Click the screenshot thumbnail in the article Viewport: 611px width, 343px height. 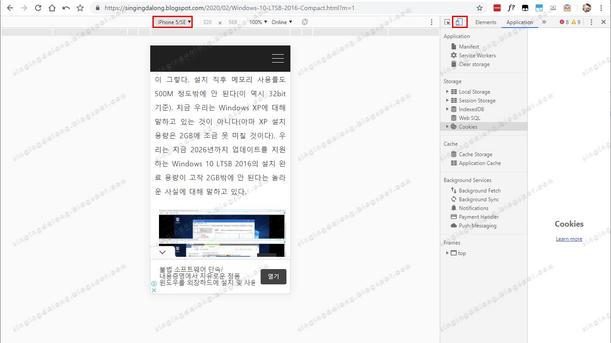coord(222,232)
